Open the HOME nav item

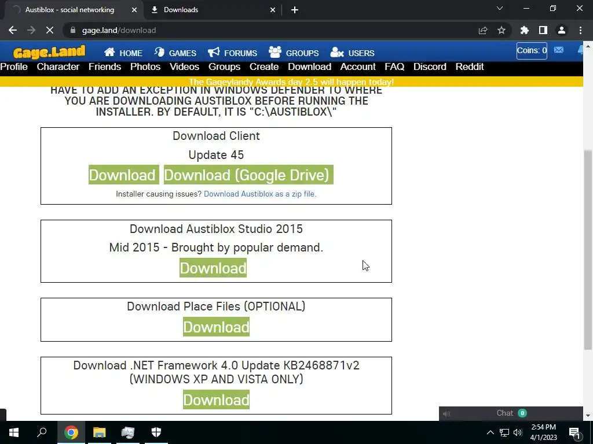(123, 53)
